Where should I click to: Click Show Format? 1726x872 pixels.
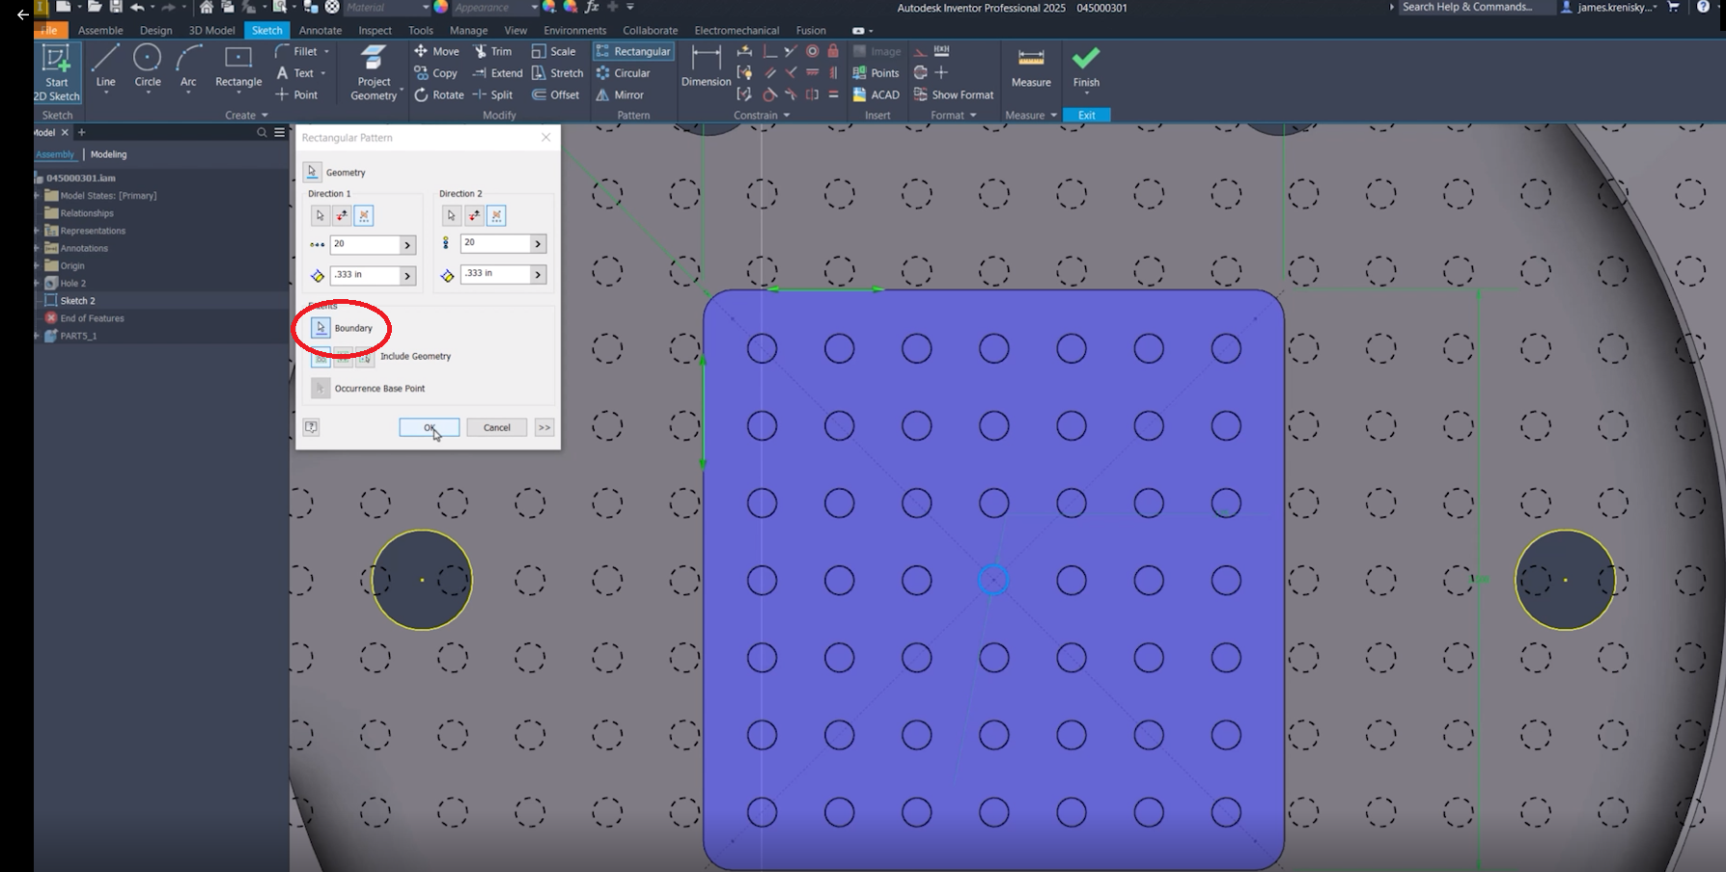click(x=954, y=95)
